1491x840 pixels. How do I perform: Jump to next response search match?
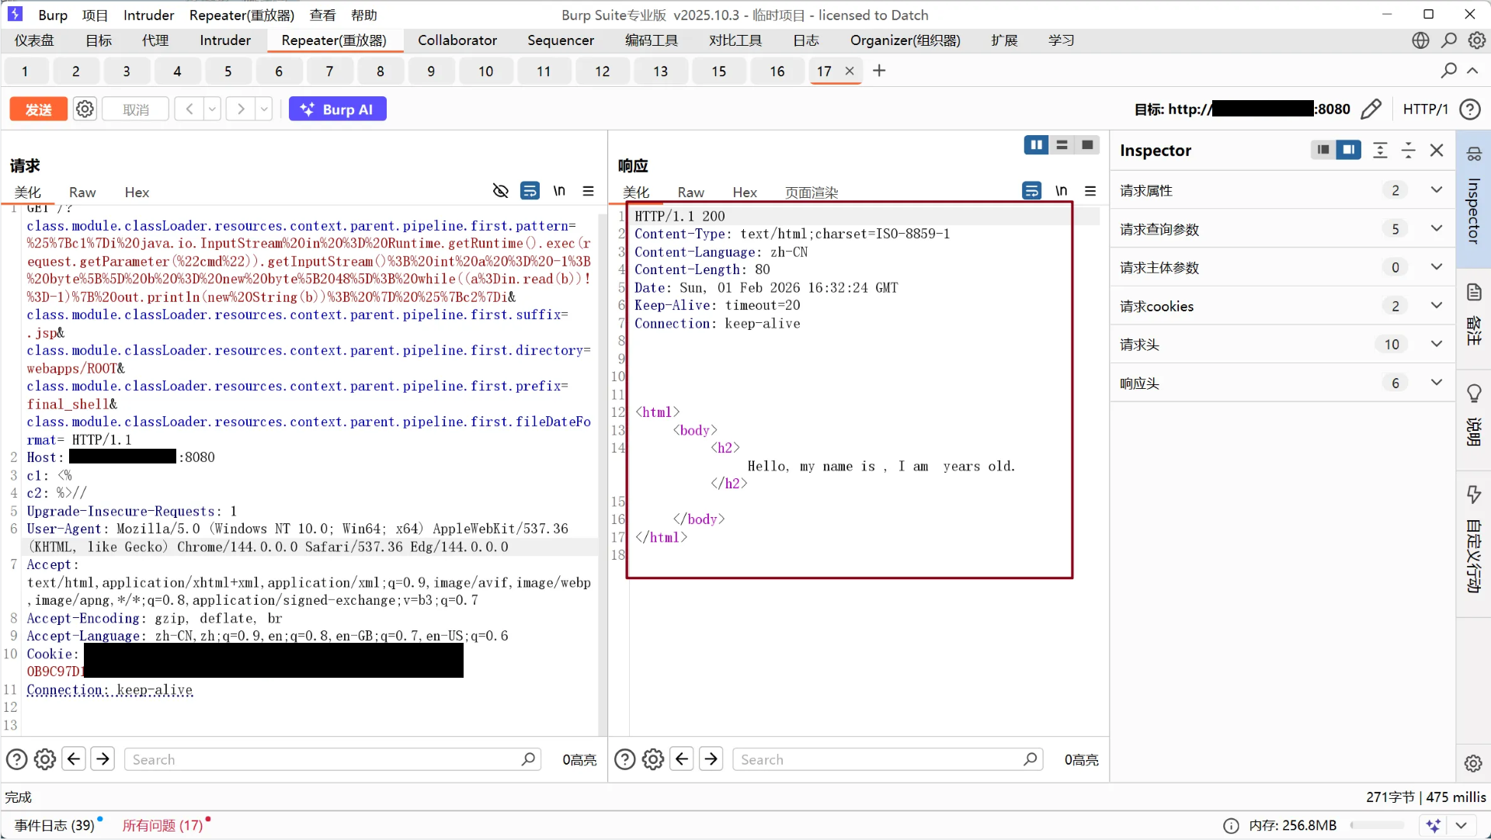[x=711, y=758]
